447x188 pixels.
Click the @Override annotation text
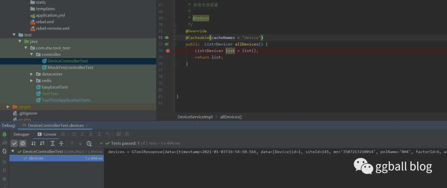click(x=196, y=31)
